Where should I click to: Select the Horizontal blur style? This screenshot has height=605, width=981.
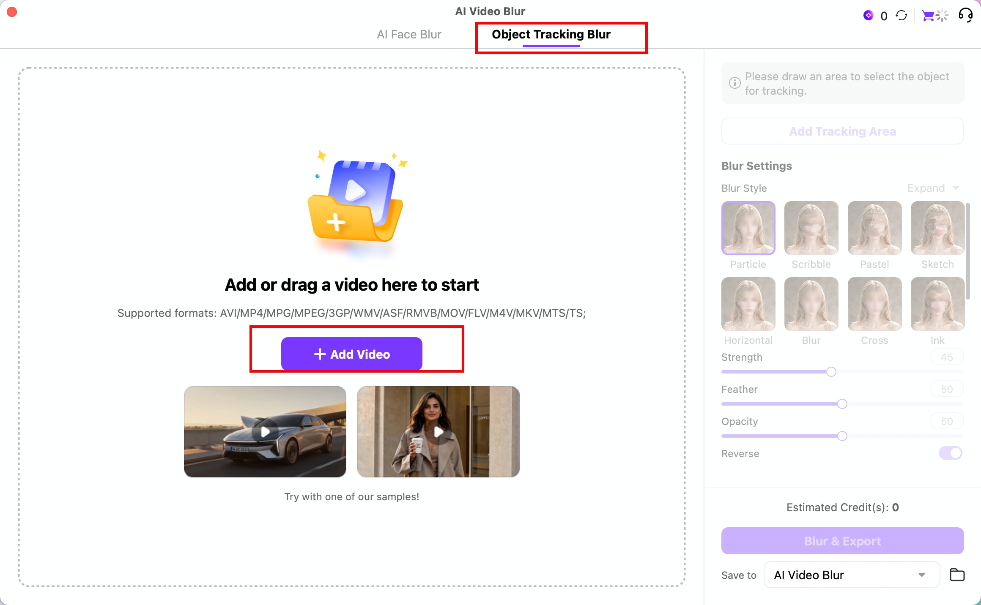point(748,304)
